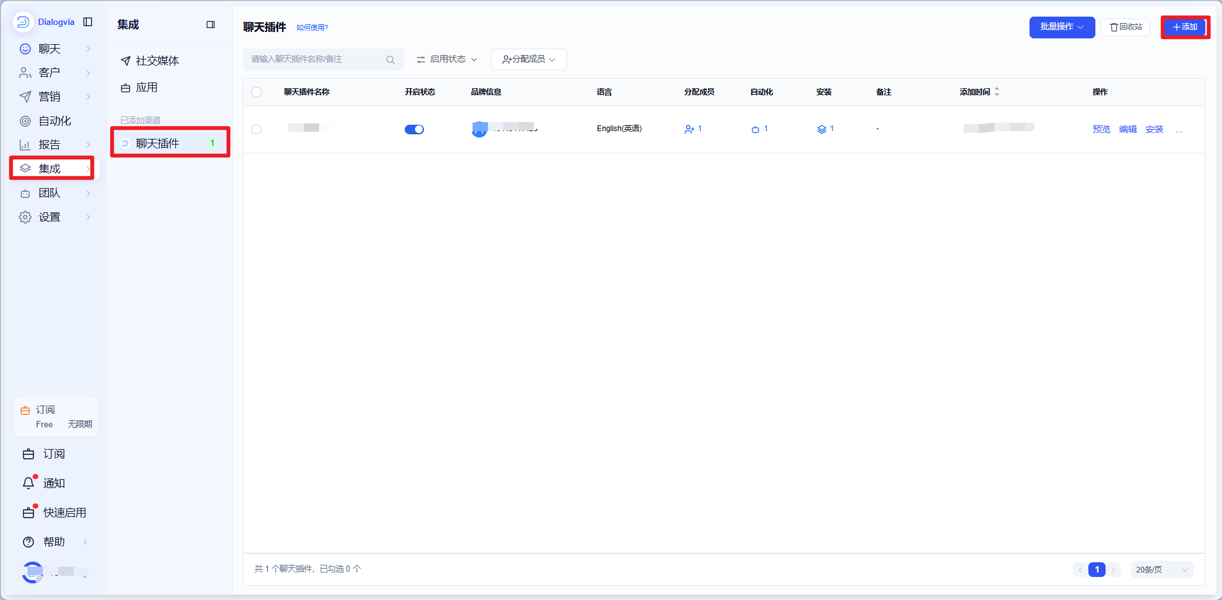
Task: Open the 如何使用? help link
Action: point(312,28)
